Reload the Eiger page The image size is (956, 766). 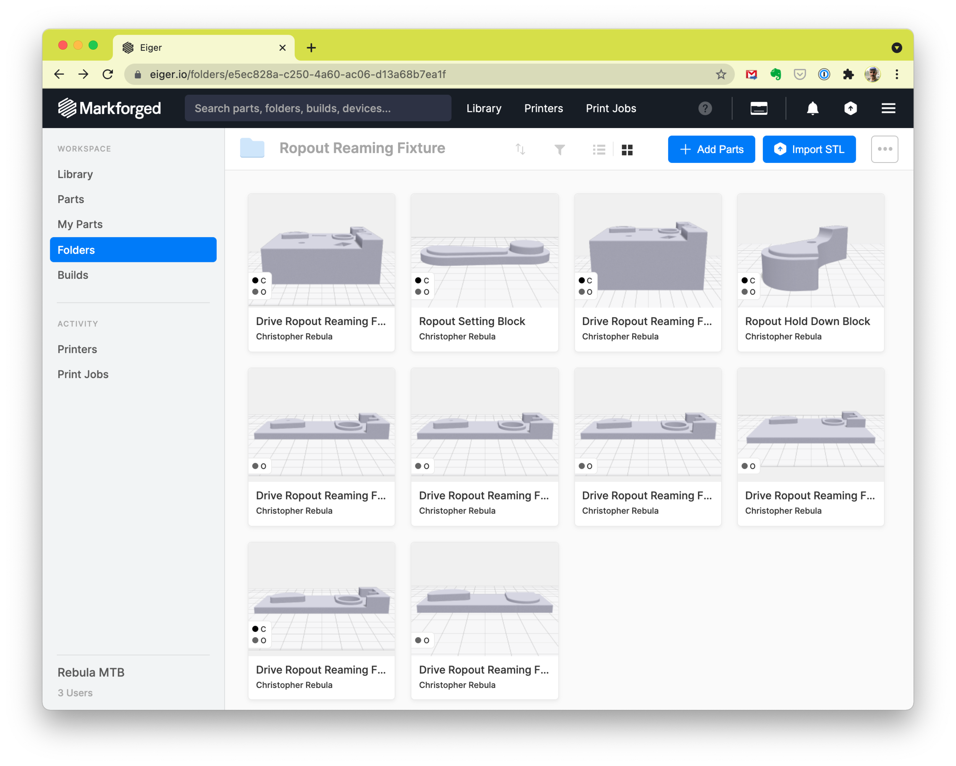click(x=108, y=74)
